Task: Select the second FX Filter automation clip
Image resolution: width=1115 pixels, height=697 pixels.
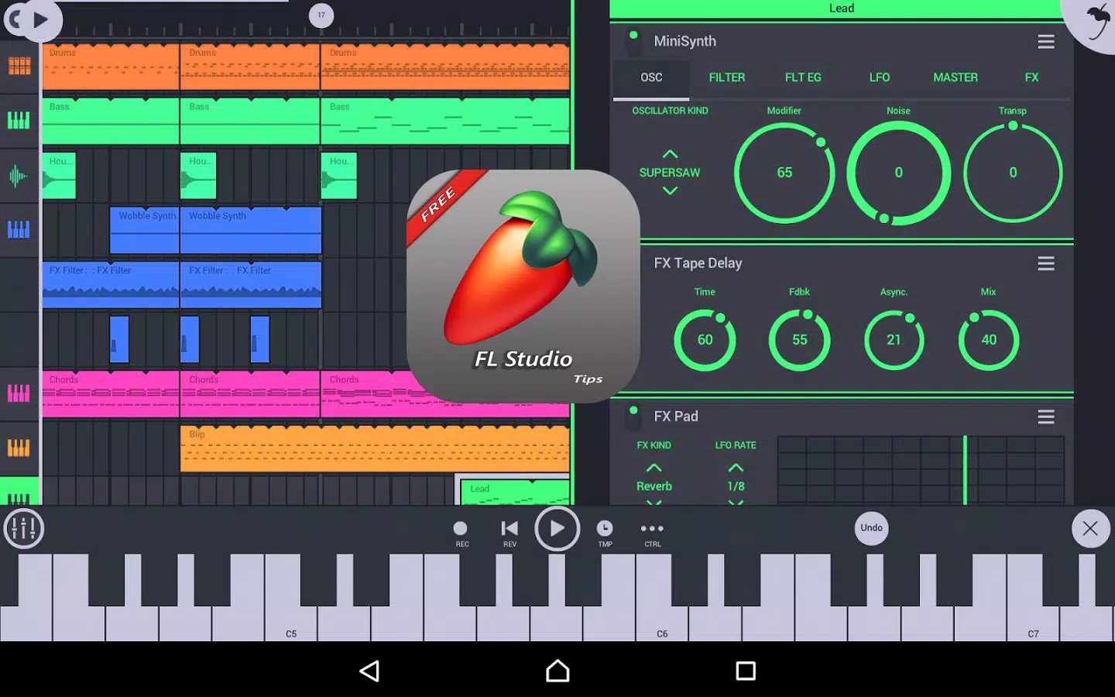Action: point(251,285)
